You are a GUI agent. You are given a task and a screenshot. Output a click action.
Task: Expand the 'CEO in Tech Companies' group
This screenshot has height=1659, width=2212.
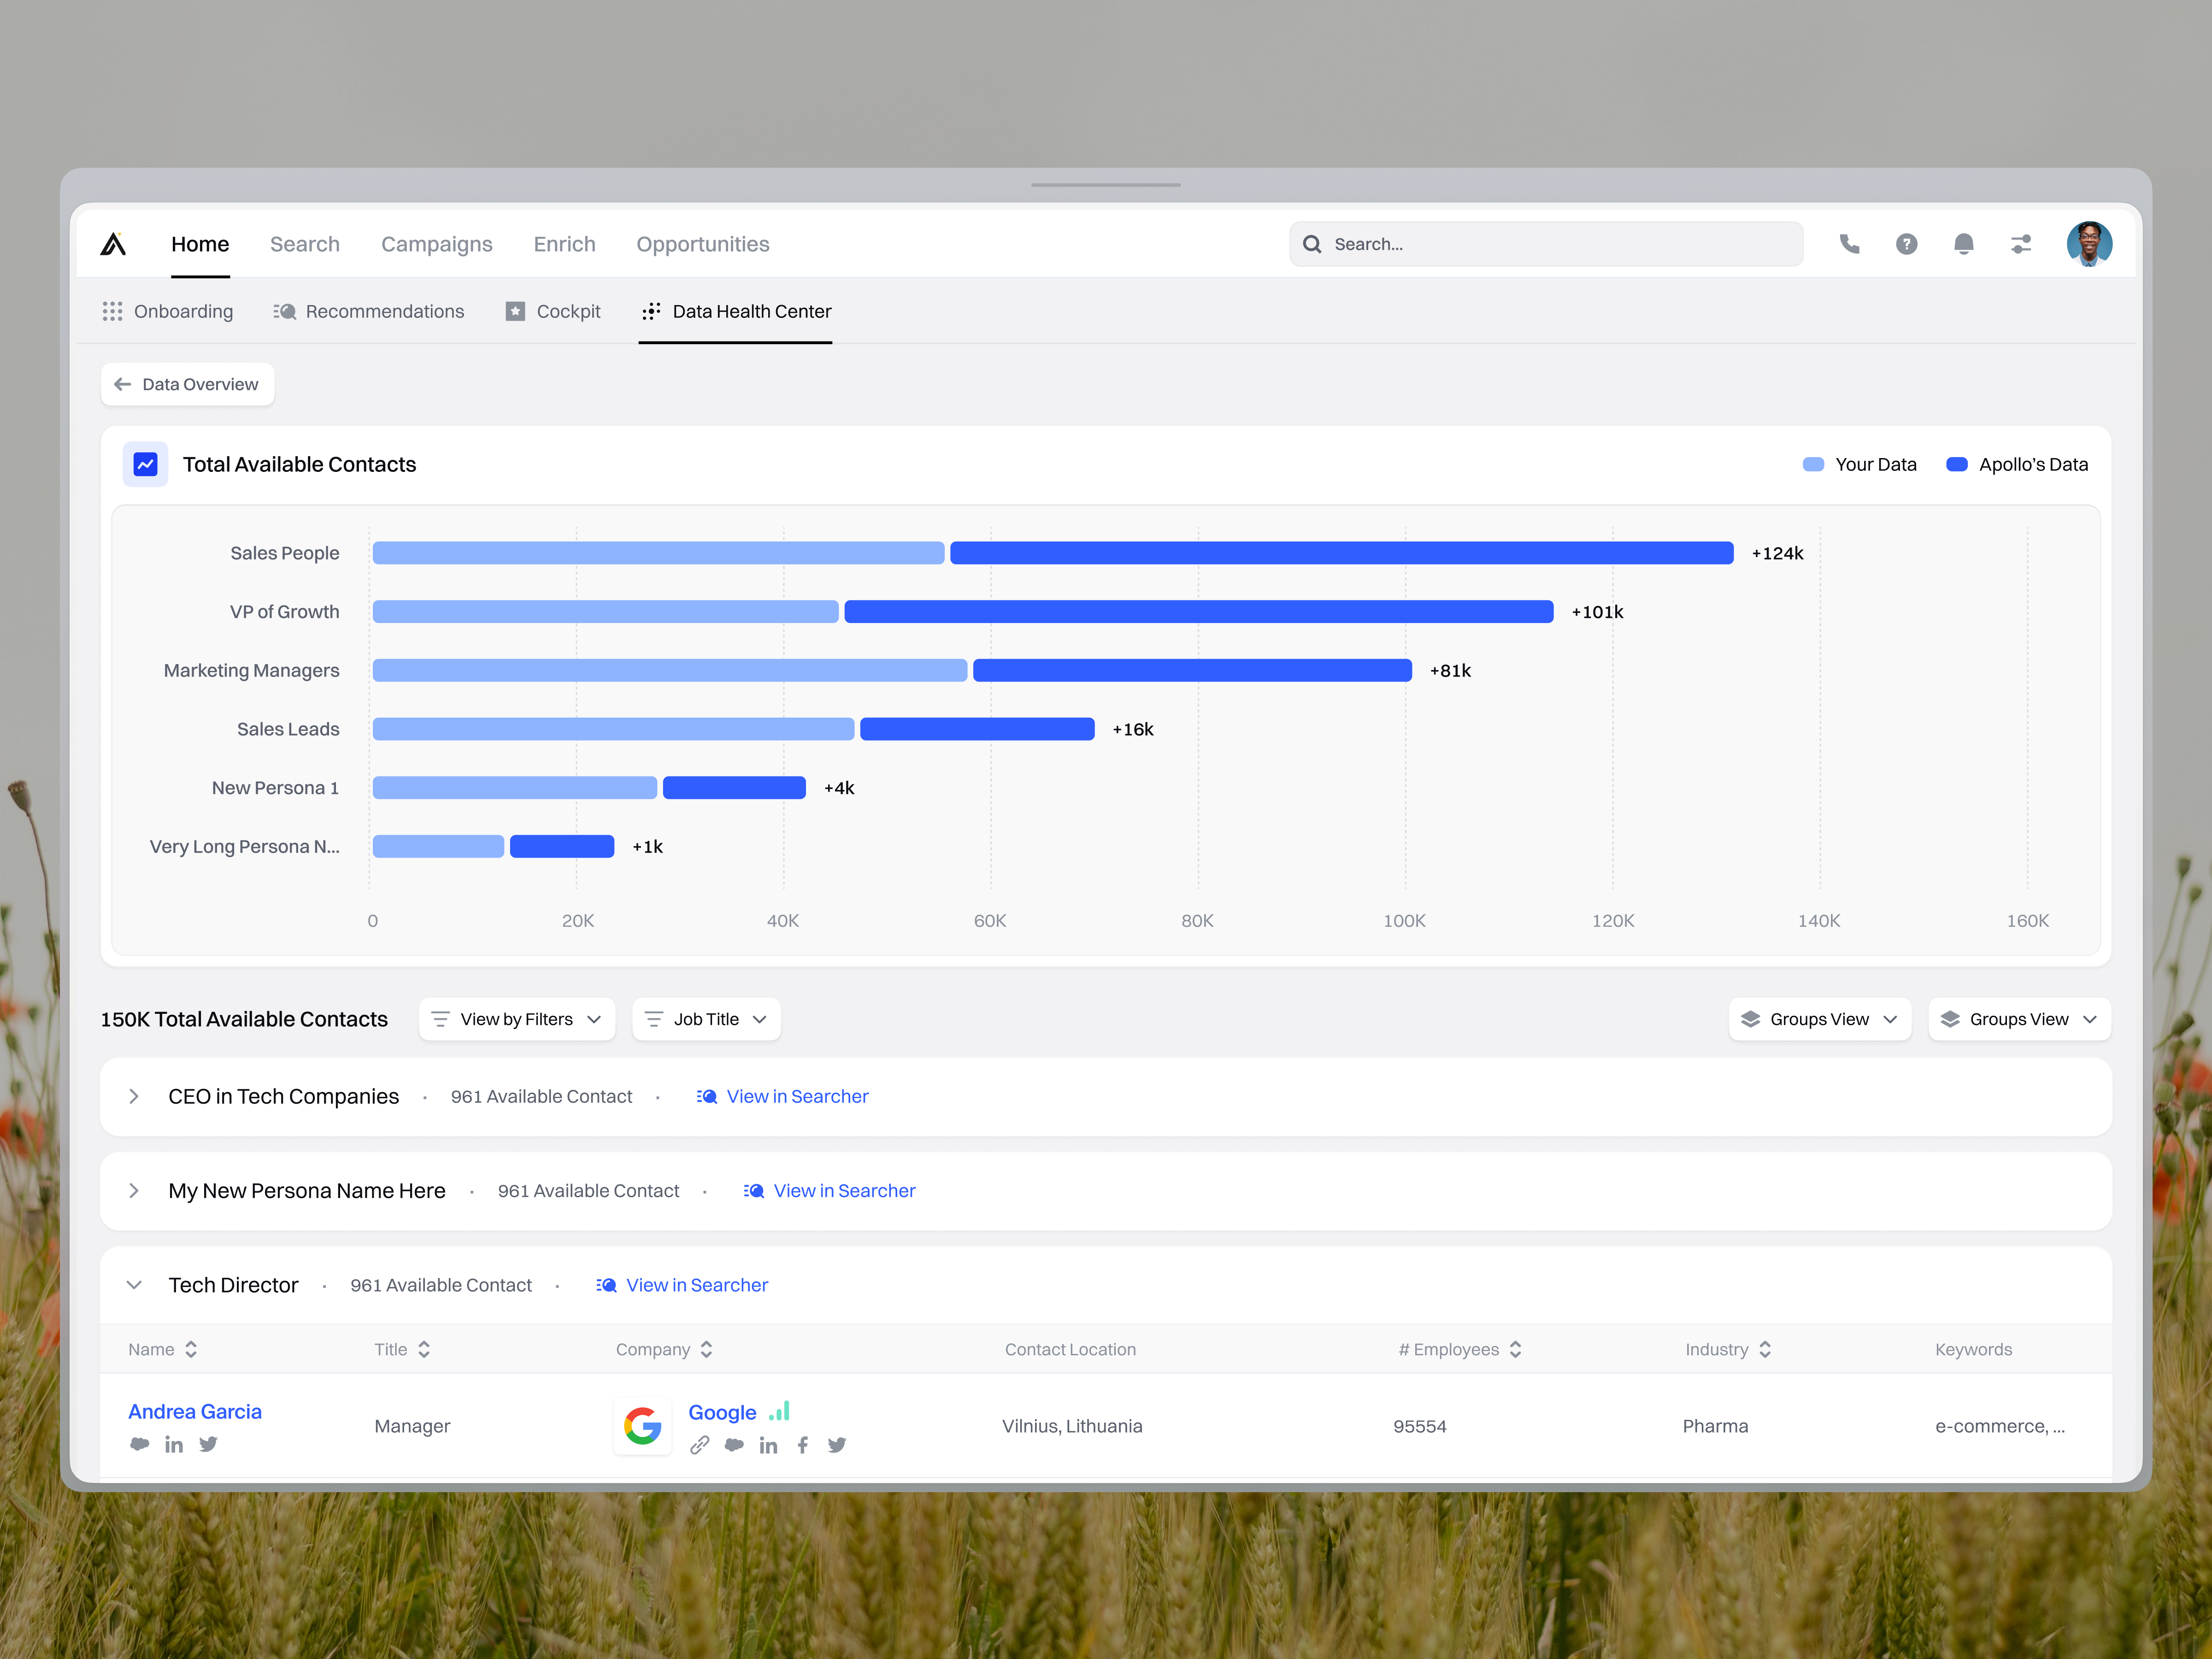coord(134,1096)
